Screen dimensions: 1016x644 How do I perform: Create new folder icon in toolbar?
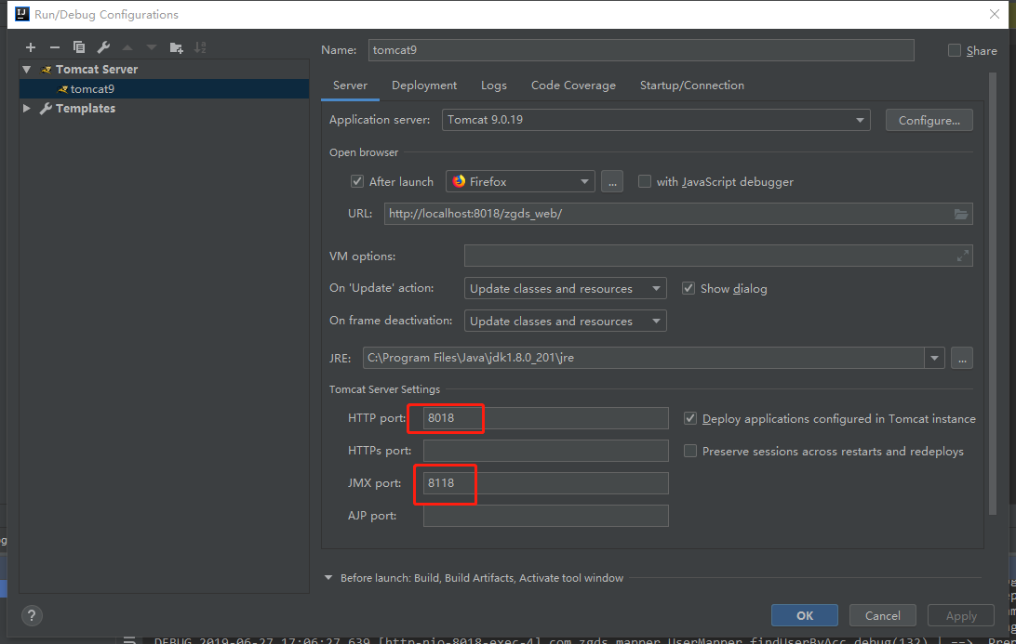pos(176,47)
